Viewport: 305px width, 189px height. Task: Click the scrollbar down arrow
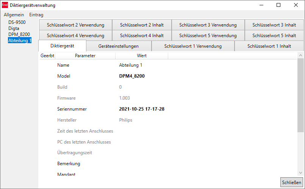tap(300, 173)
